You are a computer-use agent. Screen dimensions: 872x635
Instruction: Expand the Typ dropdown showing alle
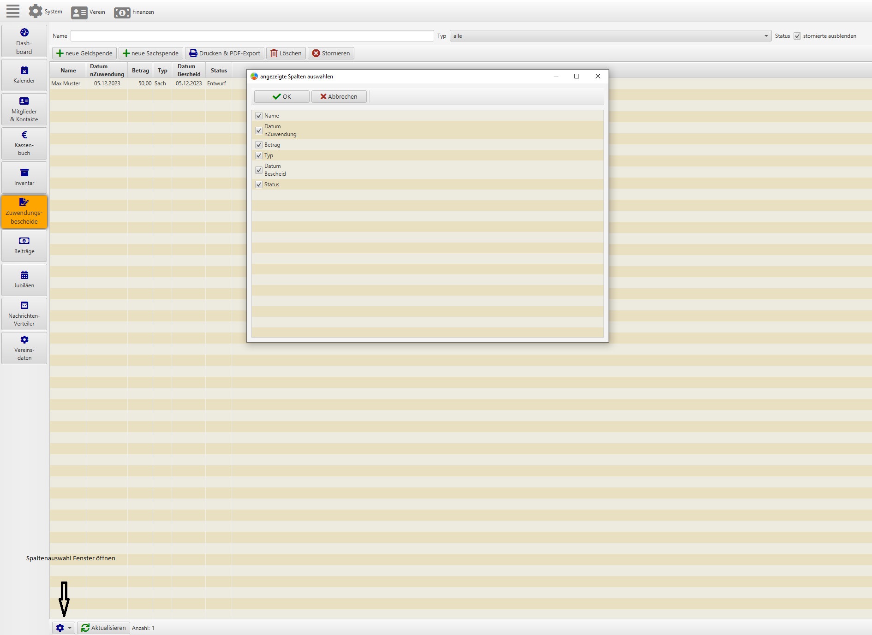coord(610,36)
